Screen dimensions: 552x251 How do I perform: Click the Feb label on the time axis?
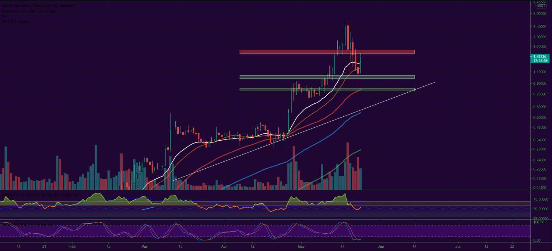click(x=72, y=246)
